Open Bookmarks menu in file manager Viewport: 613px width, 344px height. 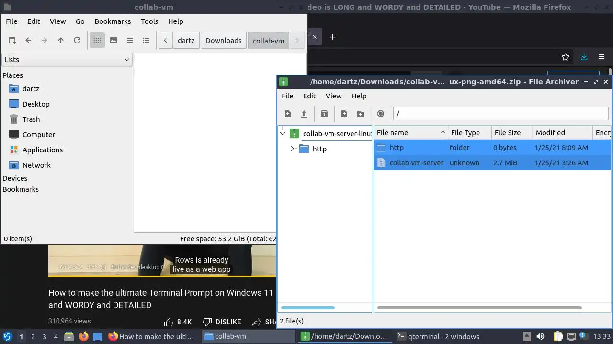[x=113, y=21]
